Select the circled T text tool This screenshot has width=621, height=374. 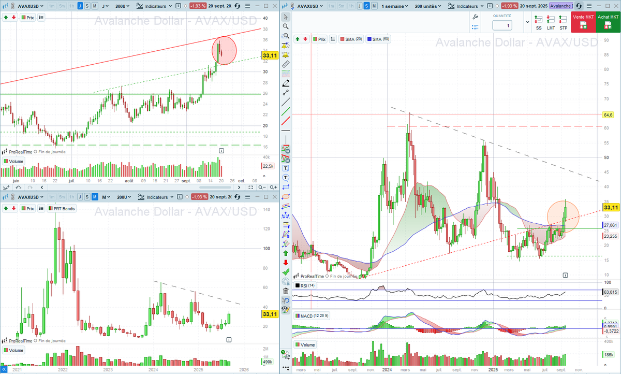286,177
